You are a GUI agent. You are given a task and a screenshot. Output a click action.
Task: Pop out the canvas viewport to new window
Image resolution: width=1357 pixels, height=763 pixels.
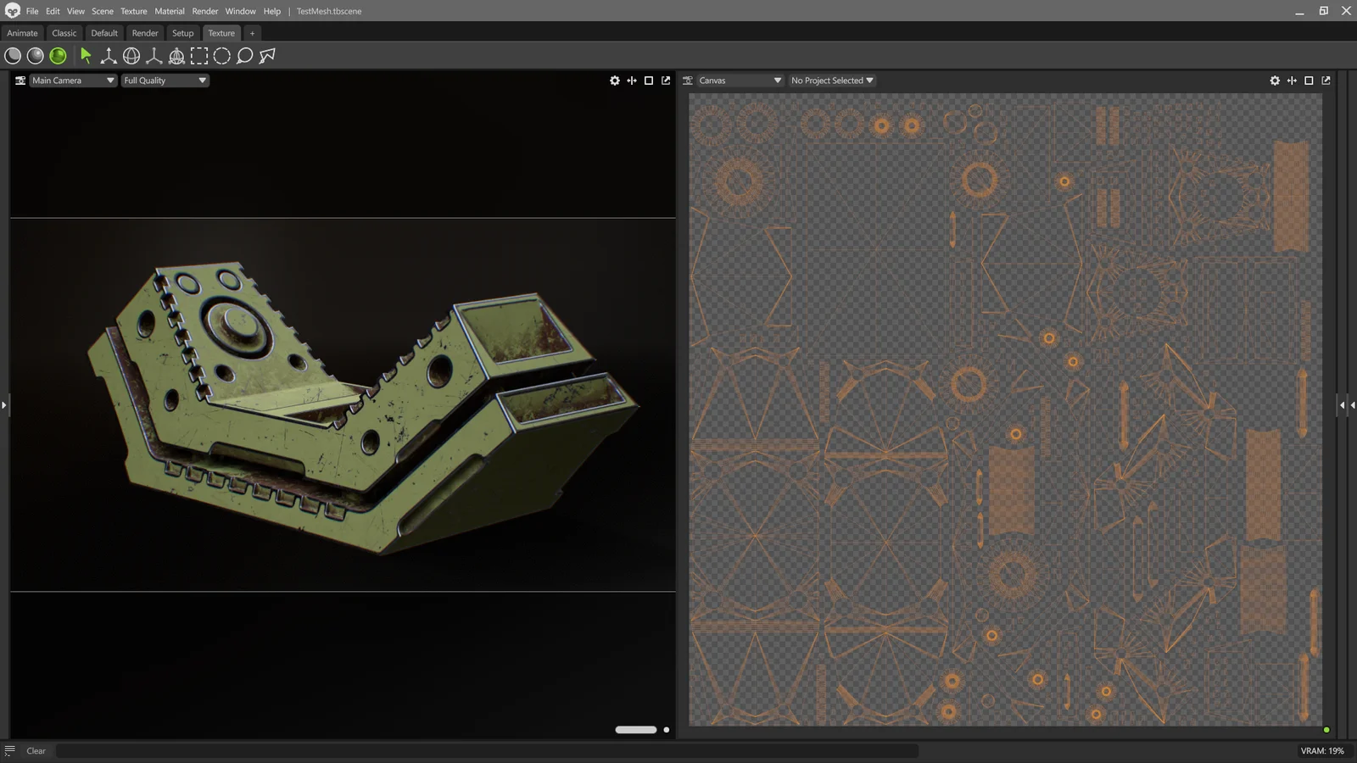(x=1326, y=80)
